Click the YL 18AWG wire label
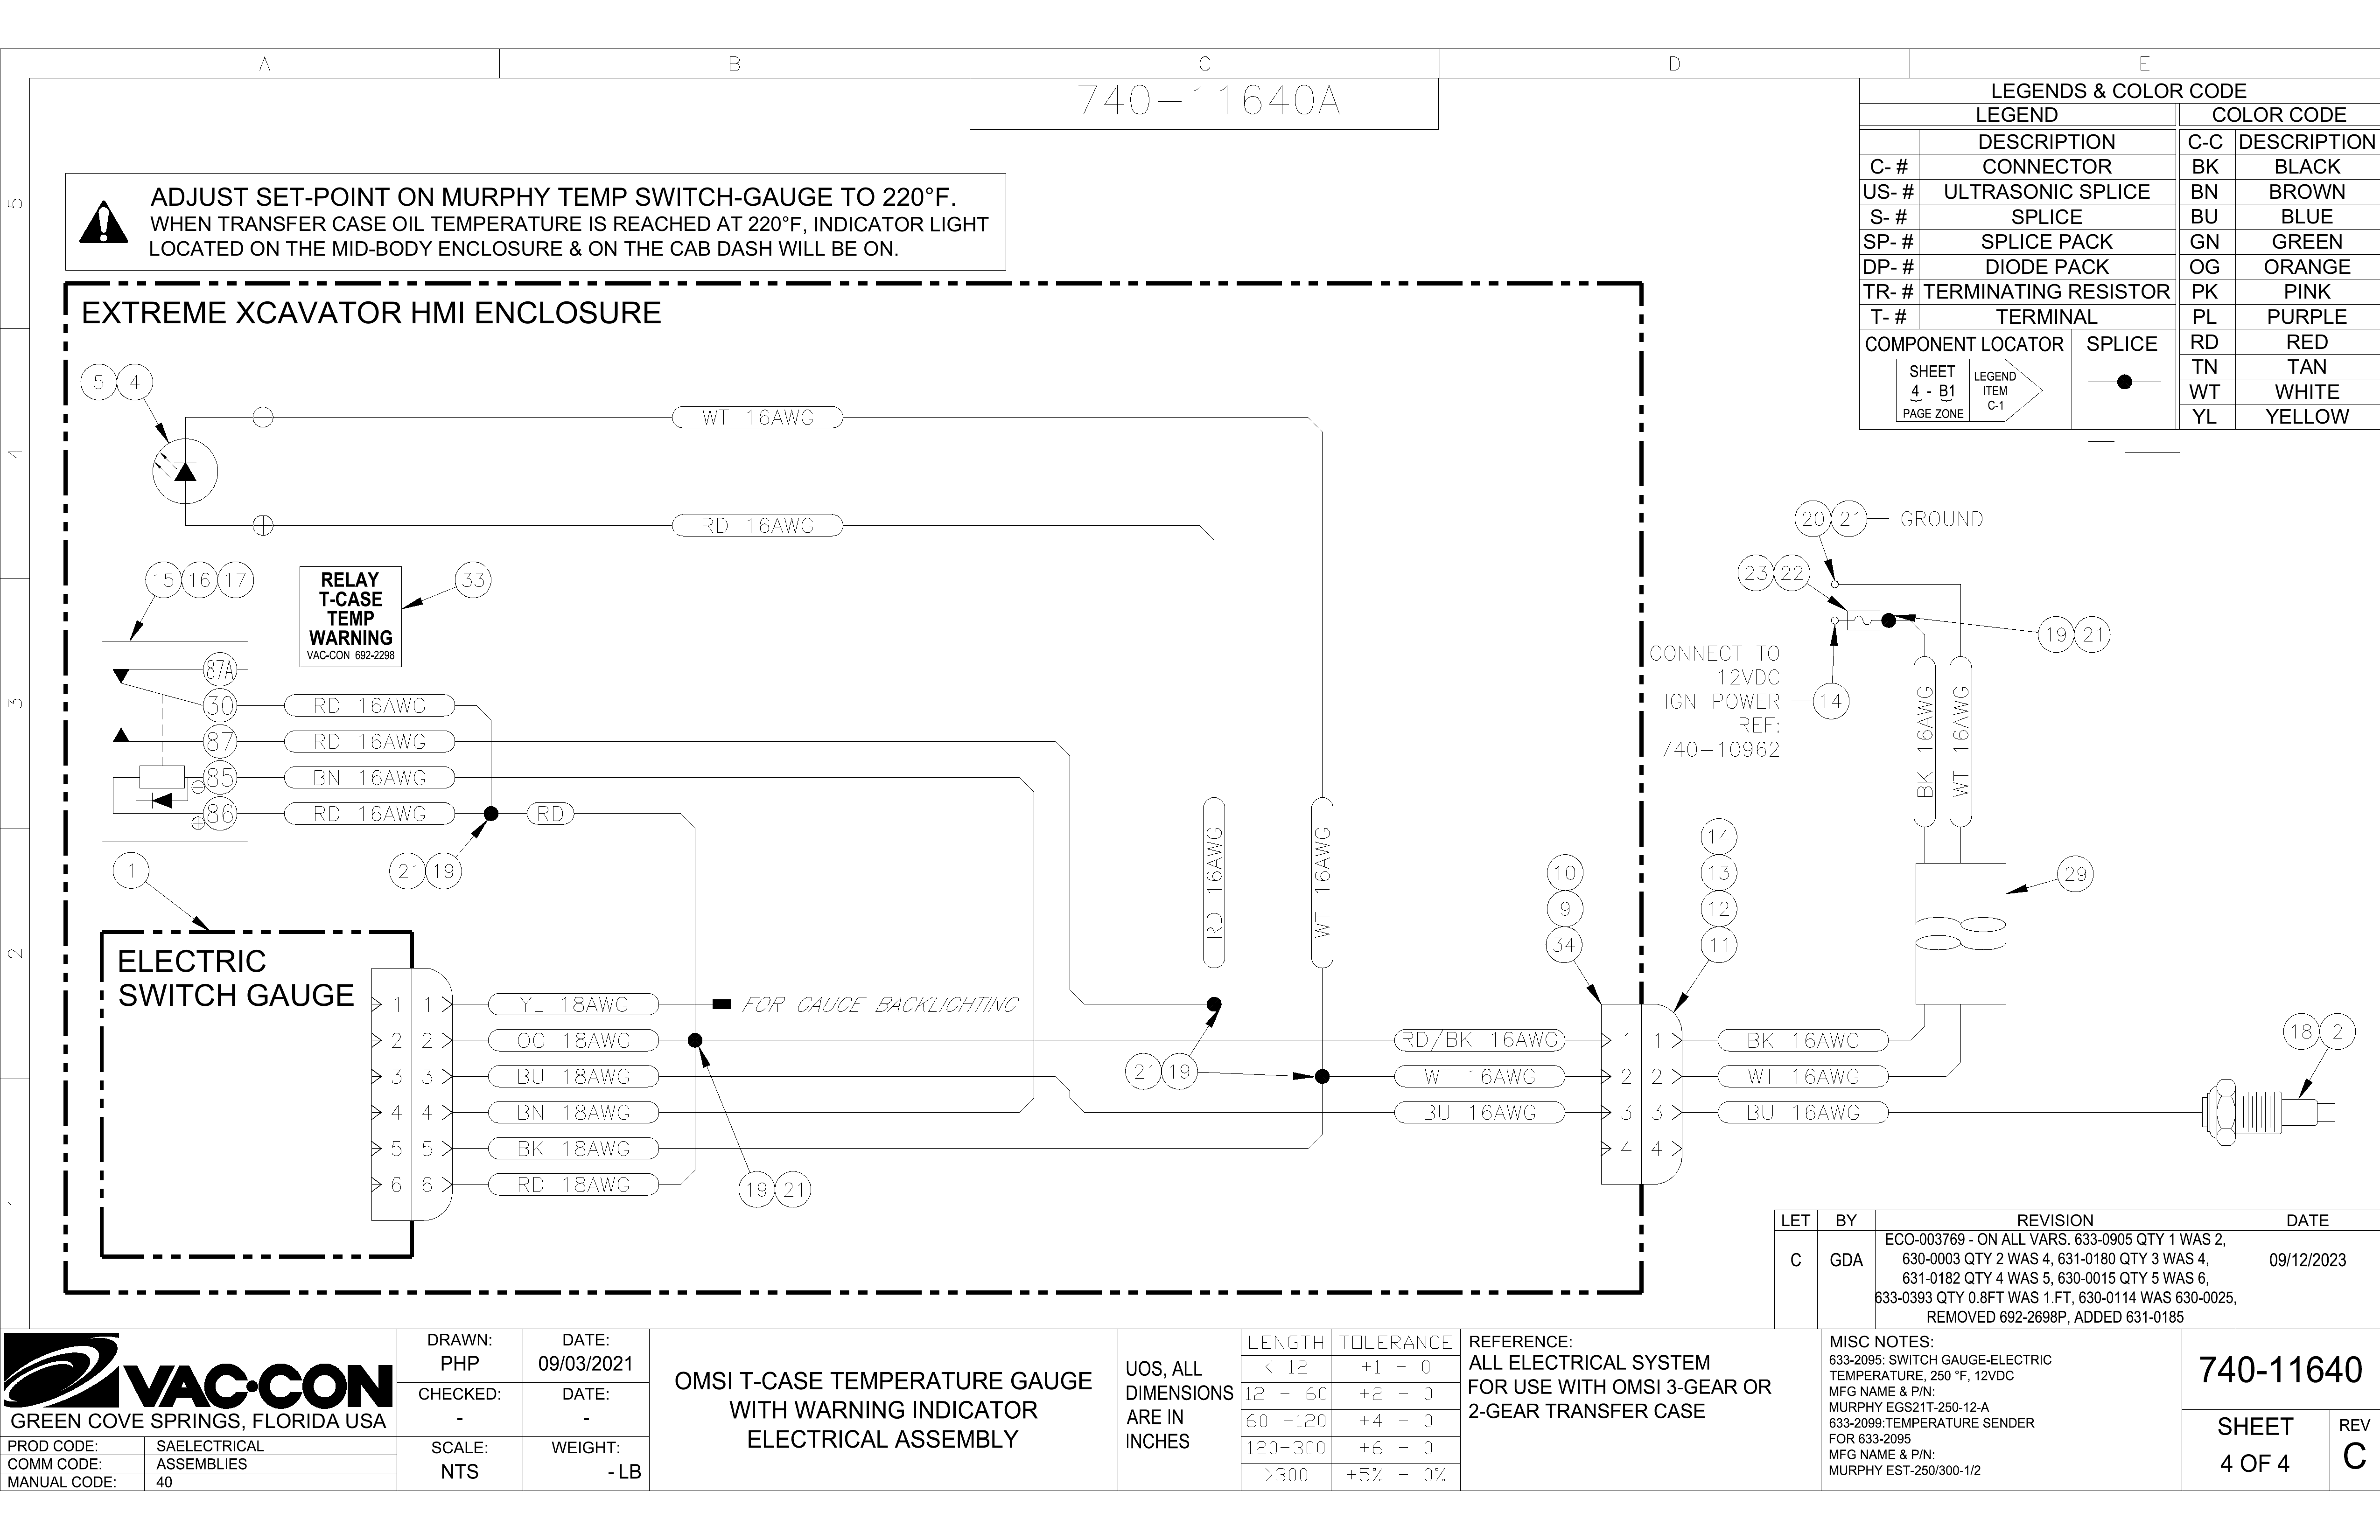2380x1540 pixels. (574, 1004)
